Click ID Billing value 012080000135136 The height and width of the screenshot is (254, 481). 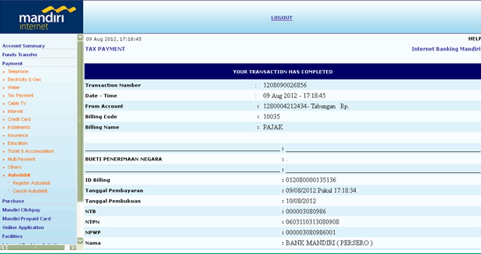[x=311, y=180]
